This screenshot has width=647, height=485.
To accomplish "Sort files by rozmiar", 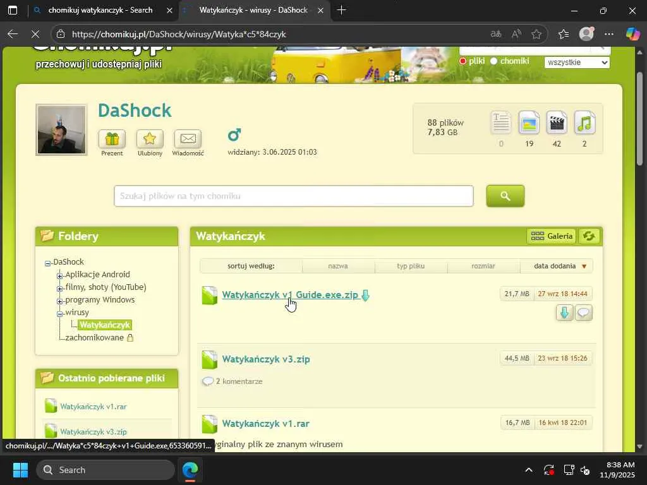I will click(x=483, y=266).
